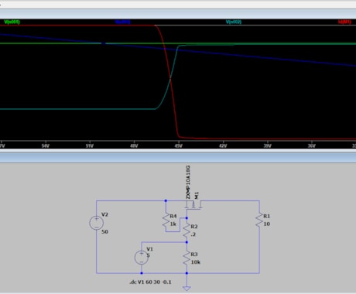Viewport: 356px width, 294px height.
Task: Click the R1 value 10
Action: coord(267,224)
